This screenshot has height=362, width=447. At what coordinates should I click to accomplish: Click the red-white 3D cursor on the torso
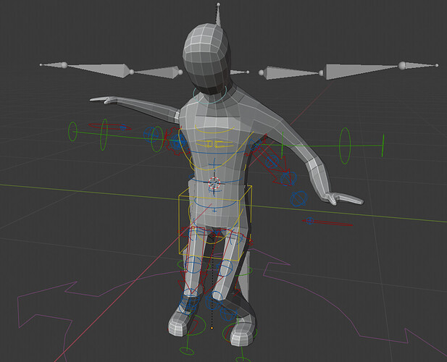[214, 183]
